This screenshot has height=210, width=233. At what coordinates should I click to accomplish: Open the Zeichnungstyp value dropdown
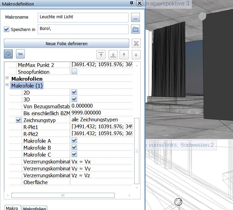click(x=102, y=120)
